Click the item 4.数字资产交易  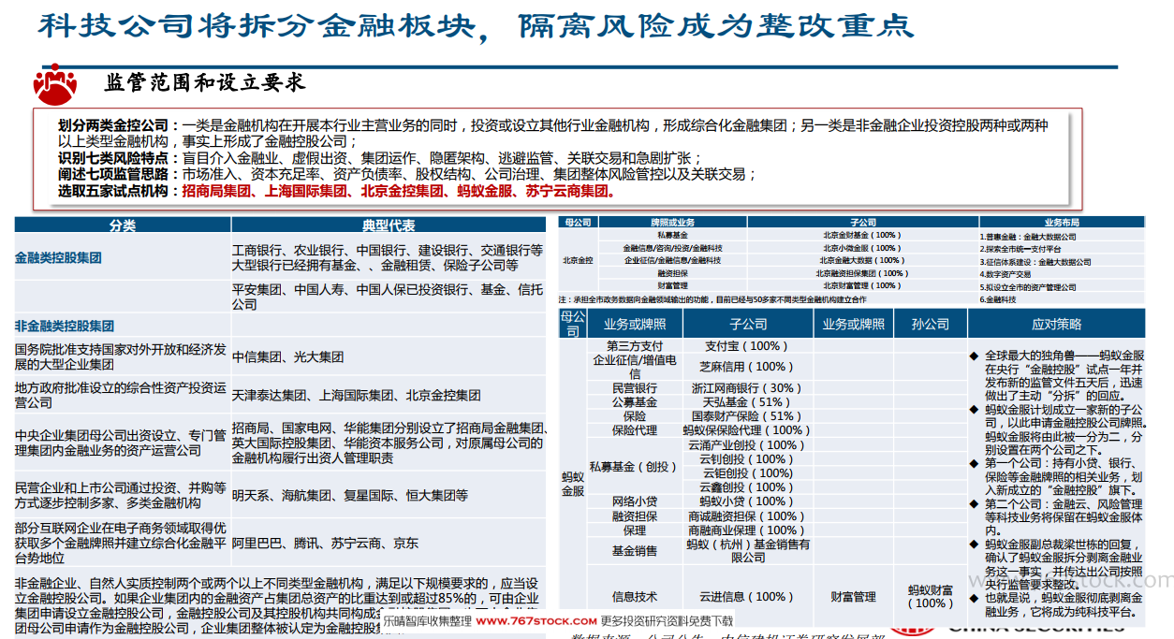(x=1005, y=274)
